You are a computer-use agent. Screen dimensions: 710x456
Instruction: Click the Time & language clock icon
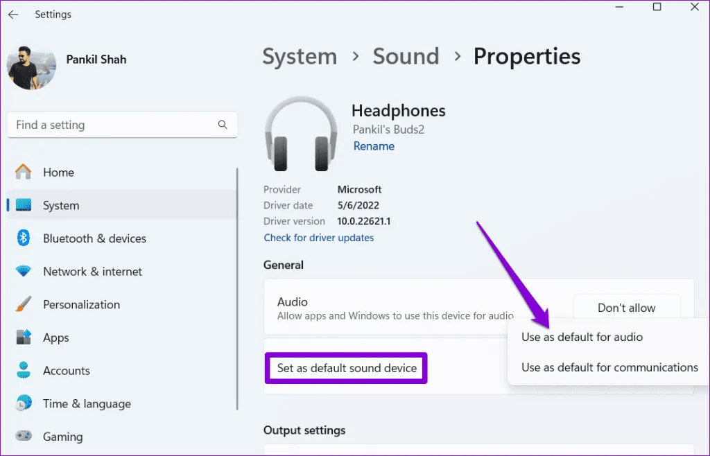pos(24,403)
